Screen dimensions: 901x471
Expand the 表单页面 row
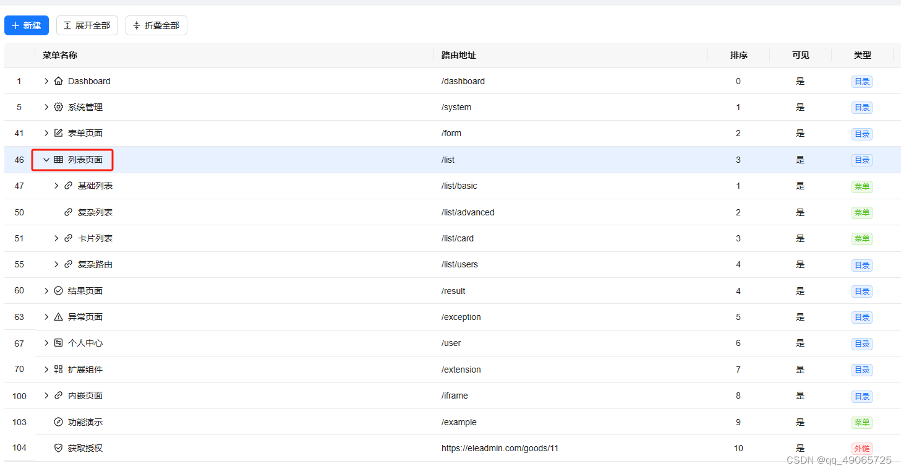pos(46,133)
